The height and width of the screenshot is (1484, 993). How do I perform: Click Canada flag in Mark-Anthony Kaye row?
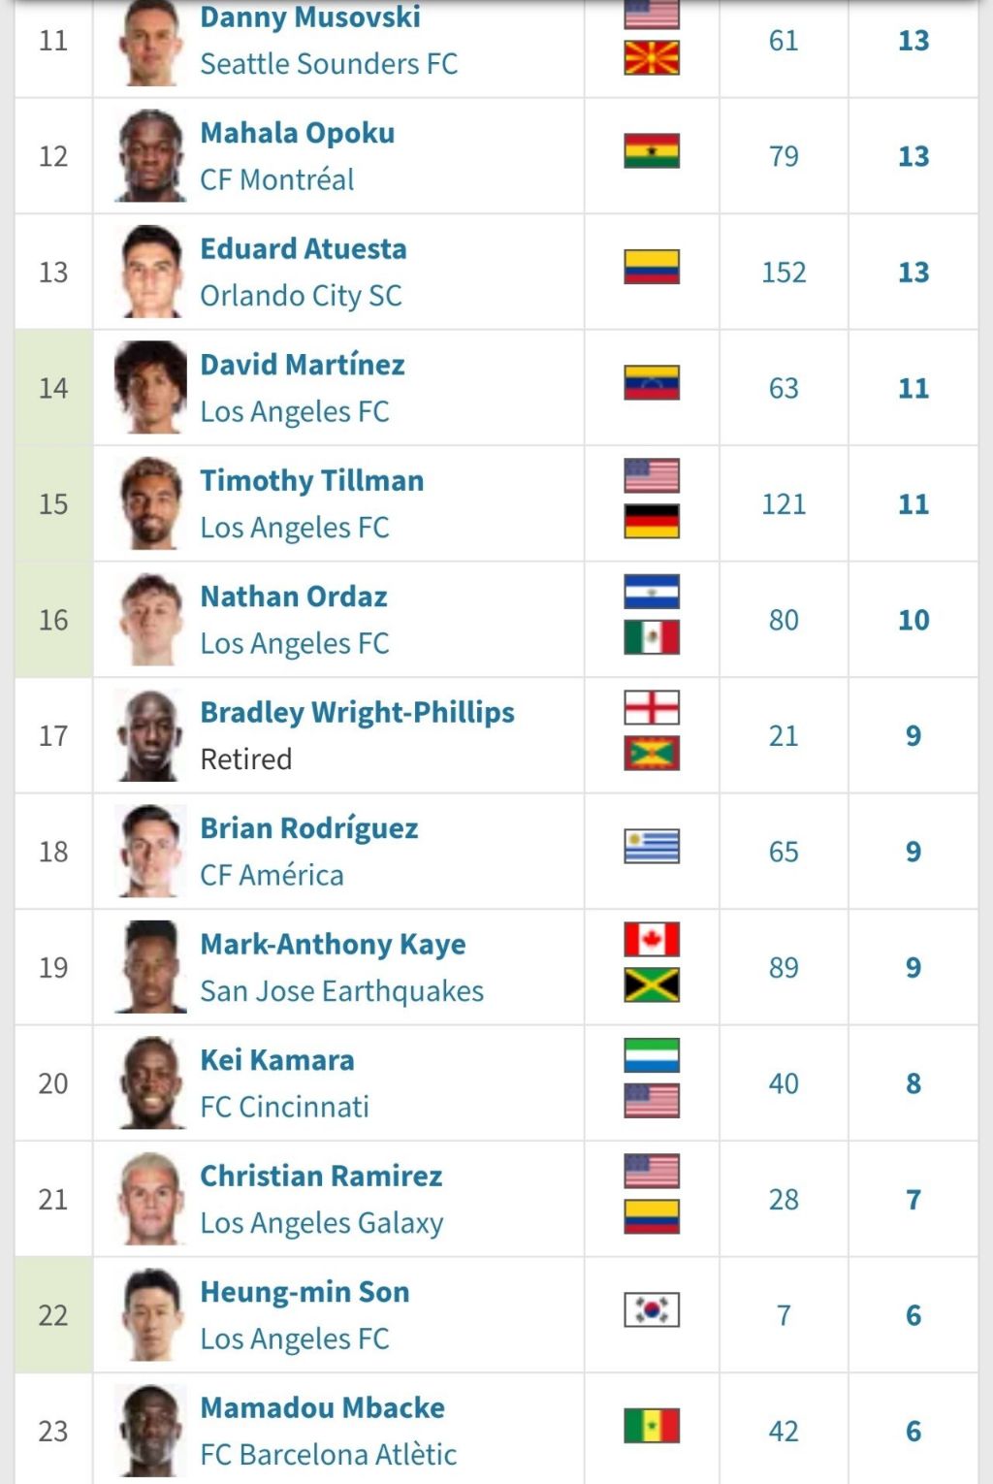point(652,940)
